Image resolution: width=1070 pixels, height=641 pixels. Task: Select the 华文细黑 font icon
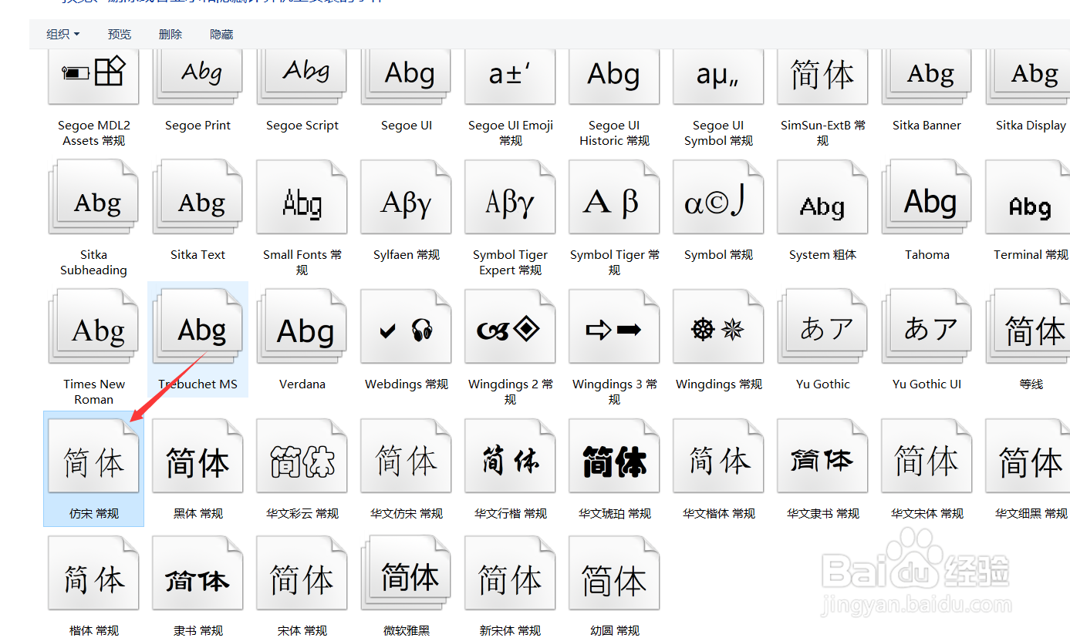[1028, 455]
